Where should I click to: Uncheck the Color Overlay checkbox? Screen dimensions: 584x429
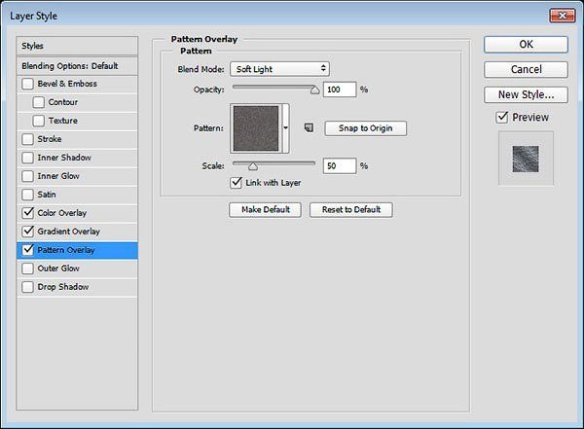27,213
